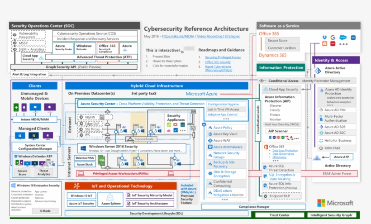Click the Endpoint DLP icon
This screenshot has width=371, height=224.
266,196
